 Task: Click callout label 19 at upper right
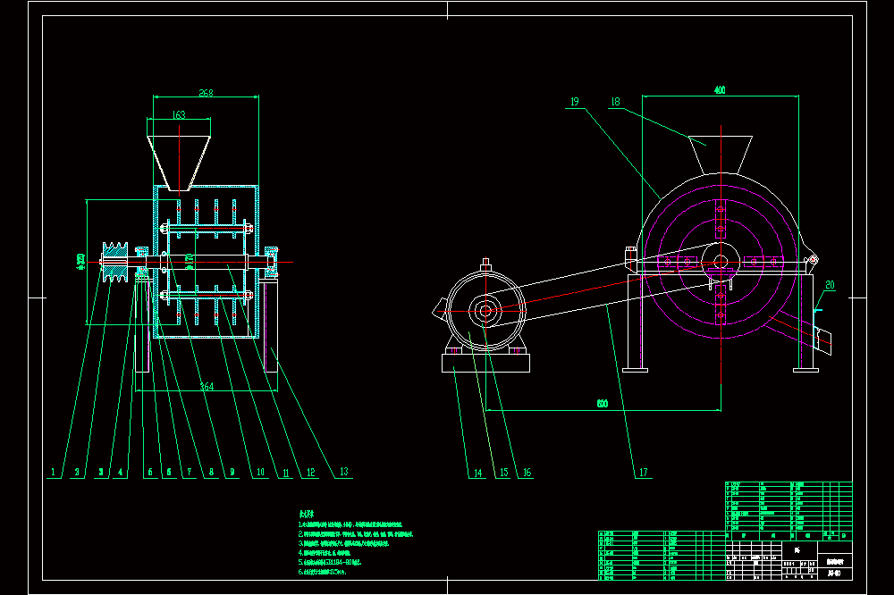pos(575,102)
